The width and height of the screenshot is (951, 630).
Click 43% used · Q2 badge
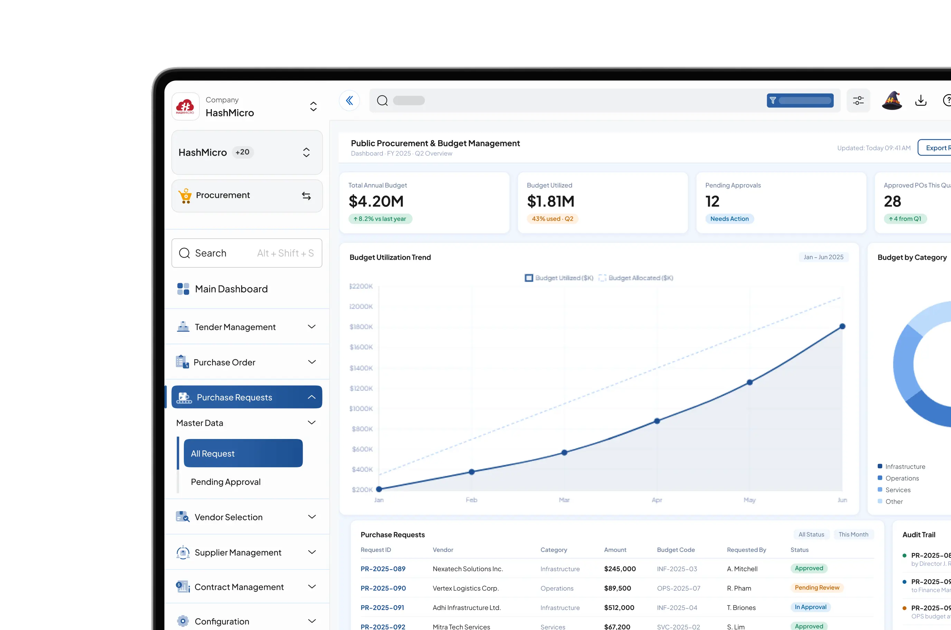coord(552,219)
